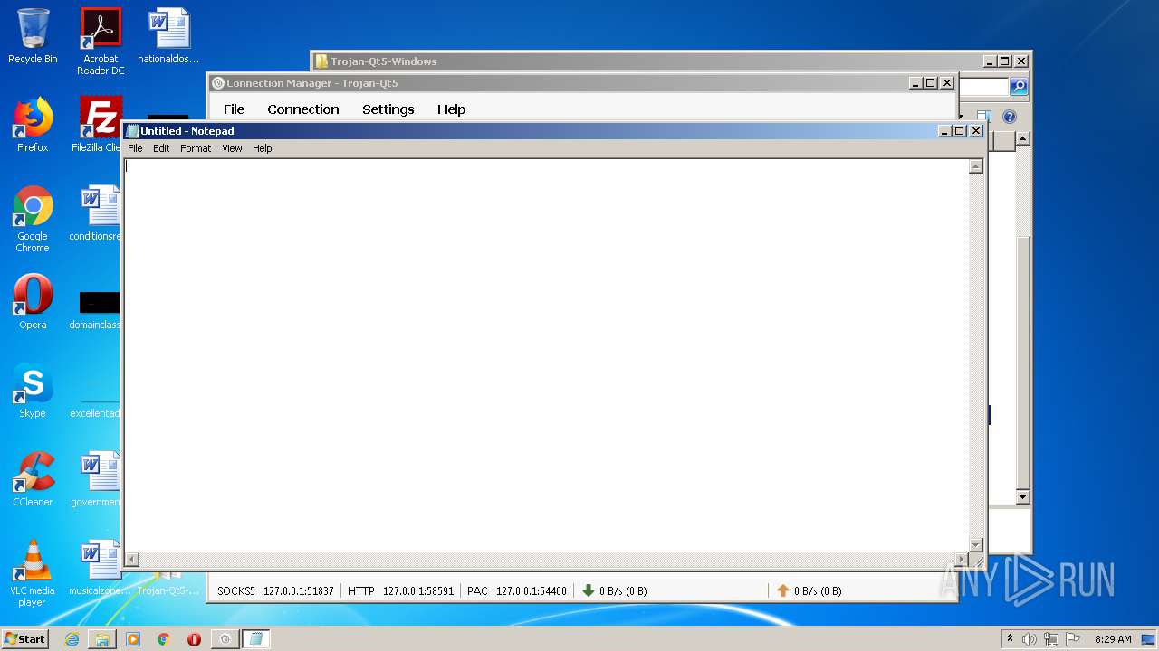The height and width of the screenshot is (651, 1159).
Task: Select the nationalclos... Word document icon
Action: [168, 36]
